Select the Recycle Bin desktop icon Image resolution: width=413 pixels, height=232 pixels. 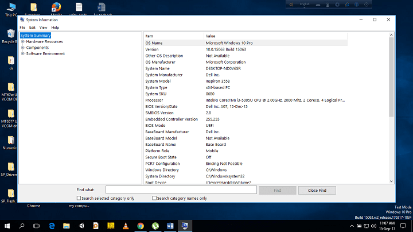(x=10, y=36)
